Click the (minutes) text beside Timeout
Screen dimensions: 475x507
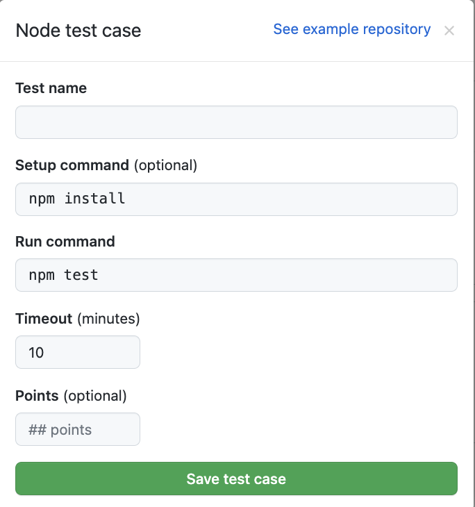108,319
